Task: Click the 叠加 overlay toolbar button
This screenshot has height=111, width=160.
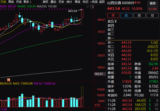Action: tap(53, 2)
